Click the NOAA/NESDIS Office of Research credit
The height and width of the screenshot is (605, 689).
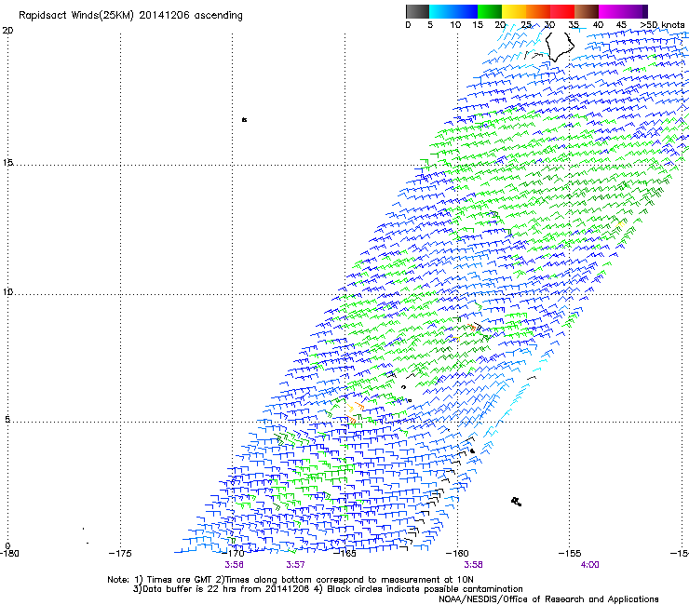click(x=548, y=599)
